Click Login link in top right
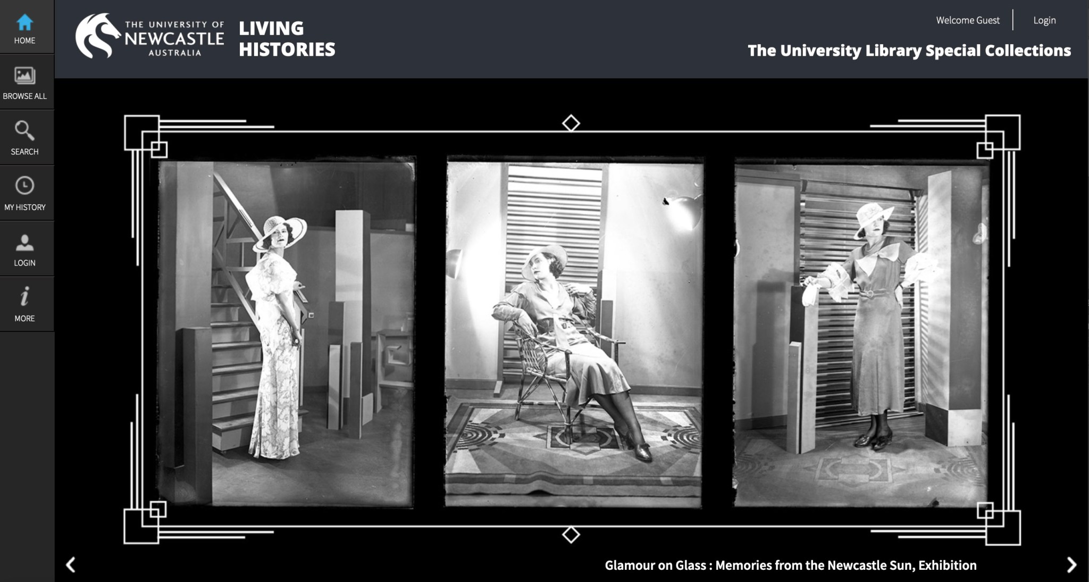Image resolution: width=1089 pixels, height=582 pixels. coord(1044,20)
